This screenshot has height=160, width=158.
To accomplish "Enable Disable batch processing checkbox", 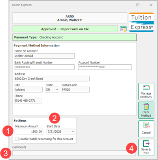I will [17, 139].
